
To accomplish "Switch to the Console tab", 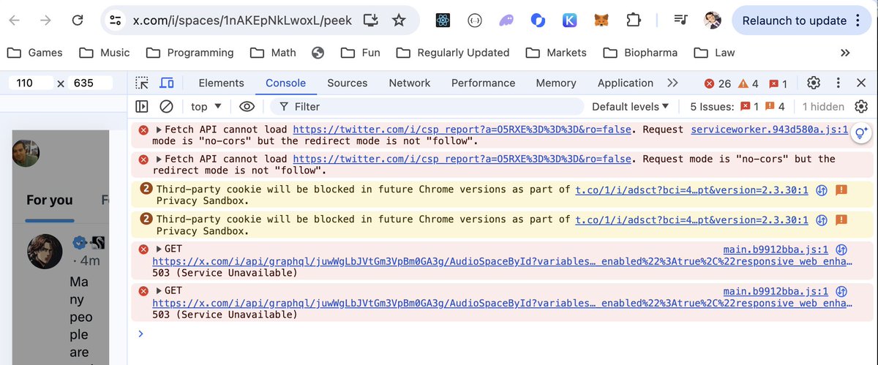I will pos(286,83).
